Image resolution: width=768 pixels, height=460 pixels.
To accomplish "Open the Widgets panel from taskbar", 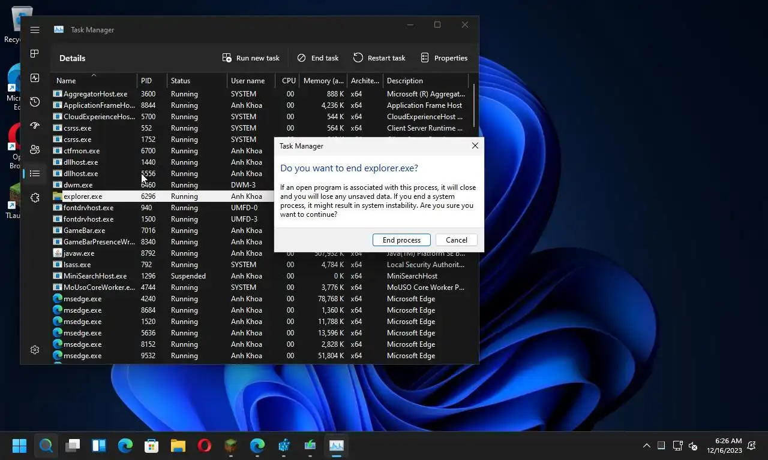I will (99, 446).
